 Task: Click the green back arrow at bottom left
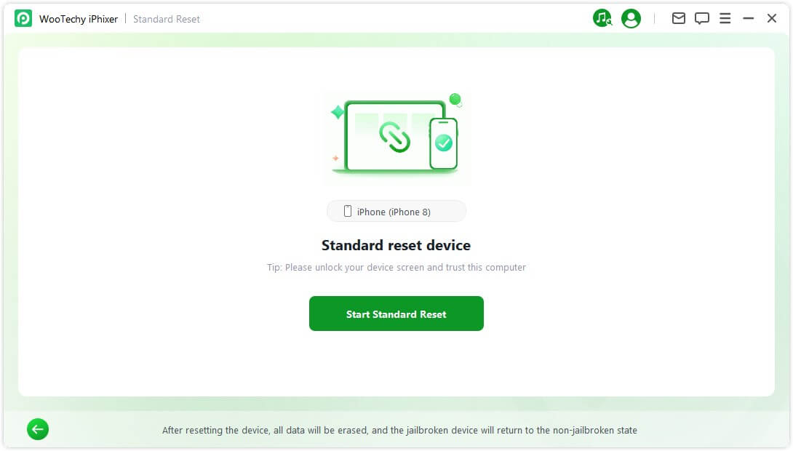(x=37, y=429)
